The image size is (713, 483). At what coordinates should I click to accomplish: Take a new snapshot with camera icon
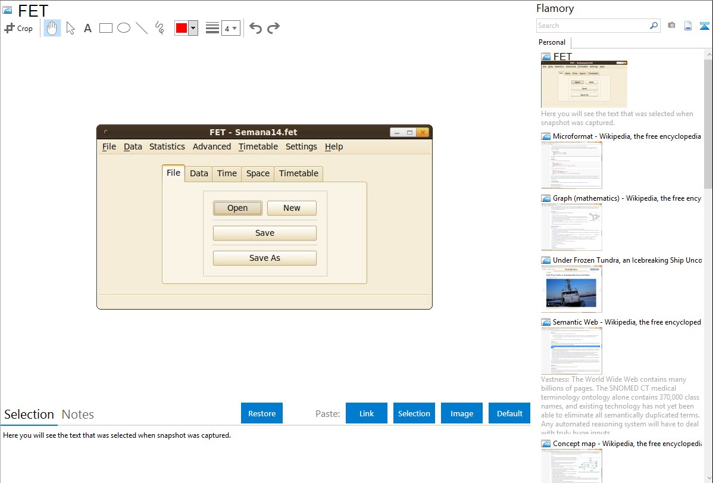click(x=671, y=26)
